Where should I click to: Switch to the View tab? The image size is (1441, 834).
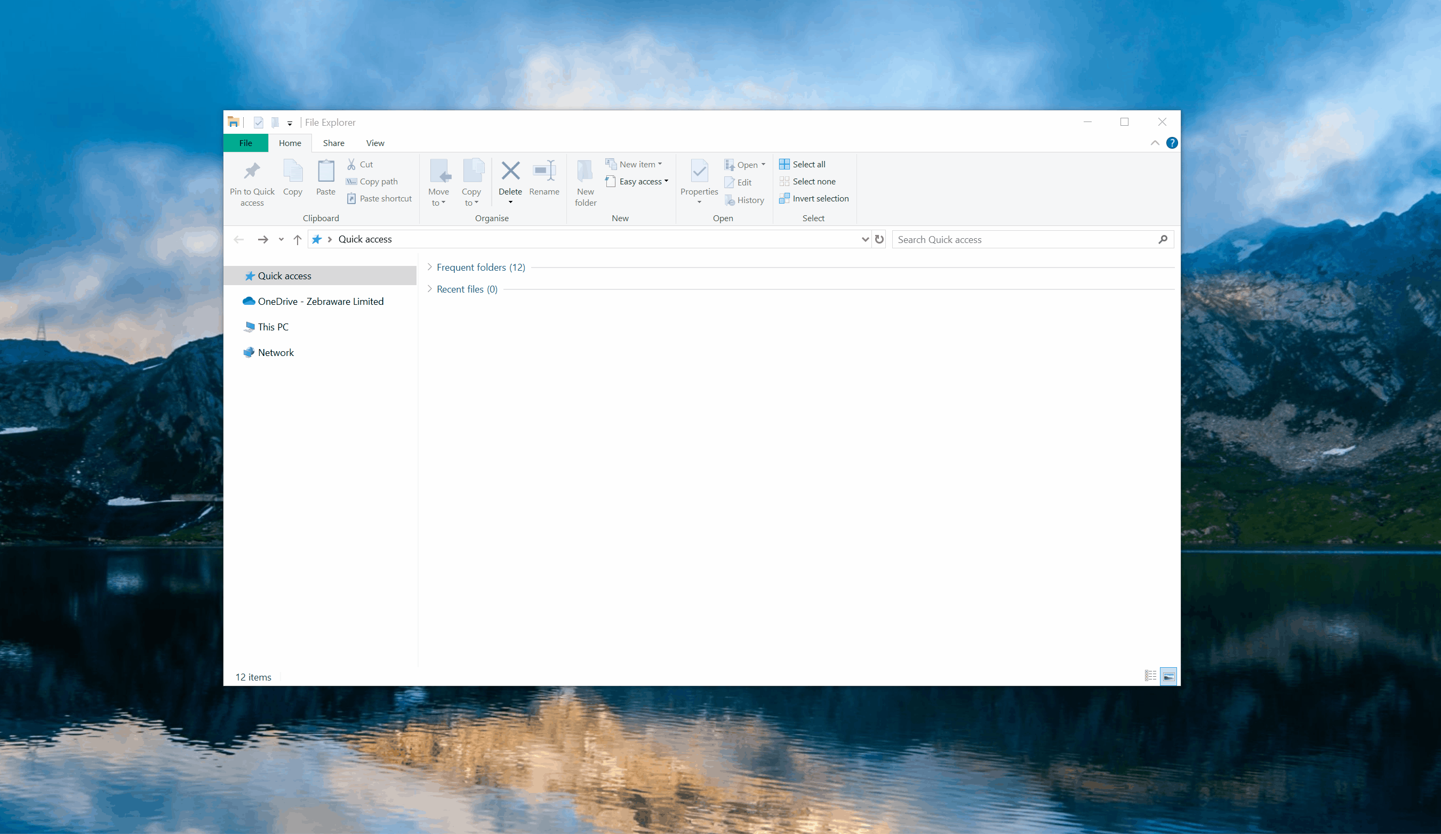click(x=375, y=143)
